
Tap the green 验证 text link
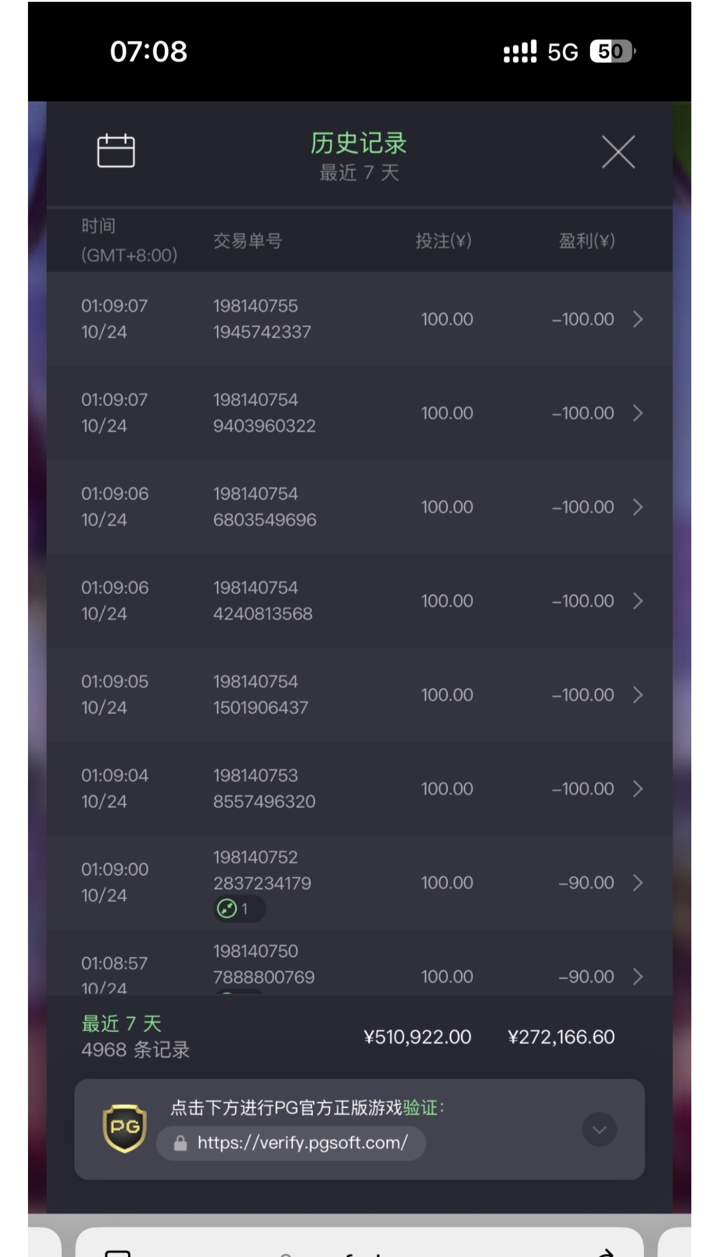(x=420, y=1108)
